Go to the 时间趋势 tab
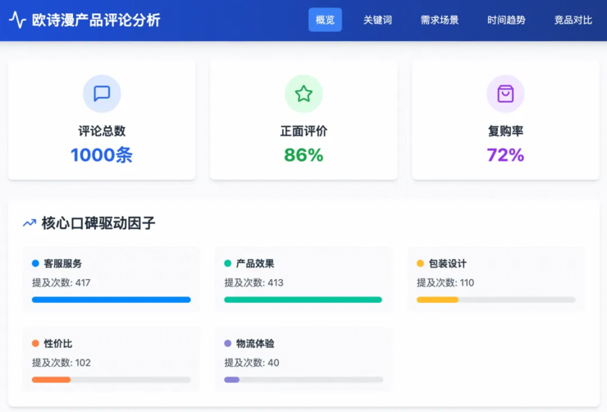This screenshot has height=412, width=607. coord(506,20)
